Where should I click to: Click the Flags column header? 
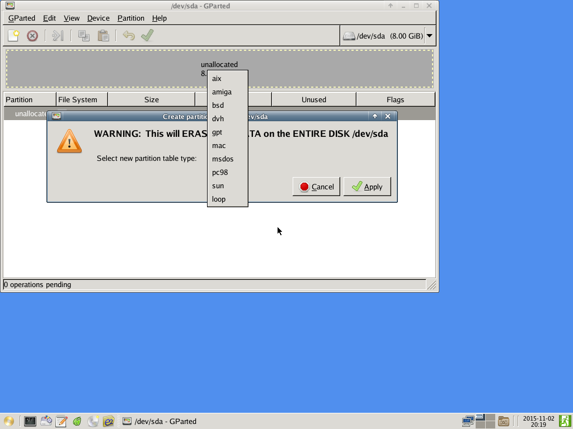[x=395, y=99]
